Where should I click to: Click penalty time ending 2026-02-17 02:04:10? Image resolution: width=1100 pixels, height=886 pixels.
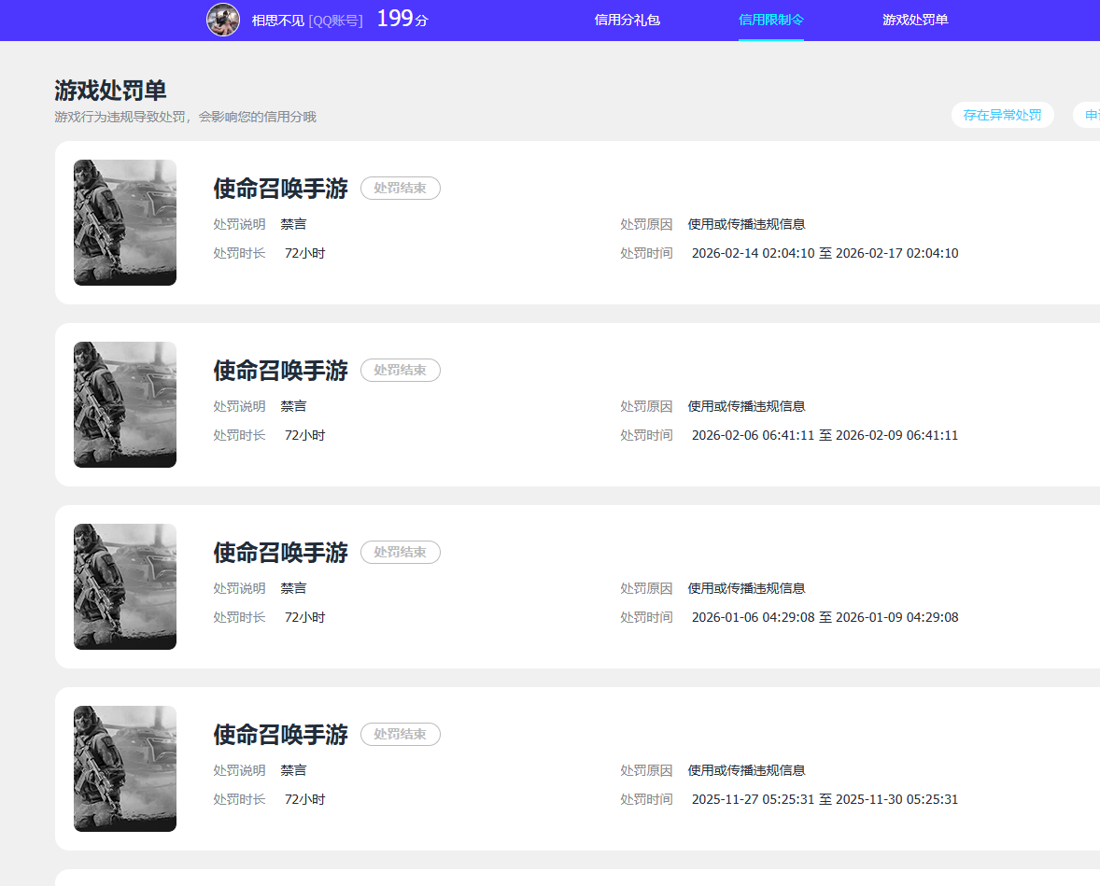coord(825,253)
